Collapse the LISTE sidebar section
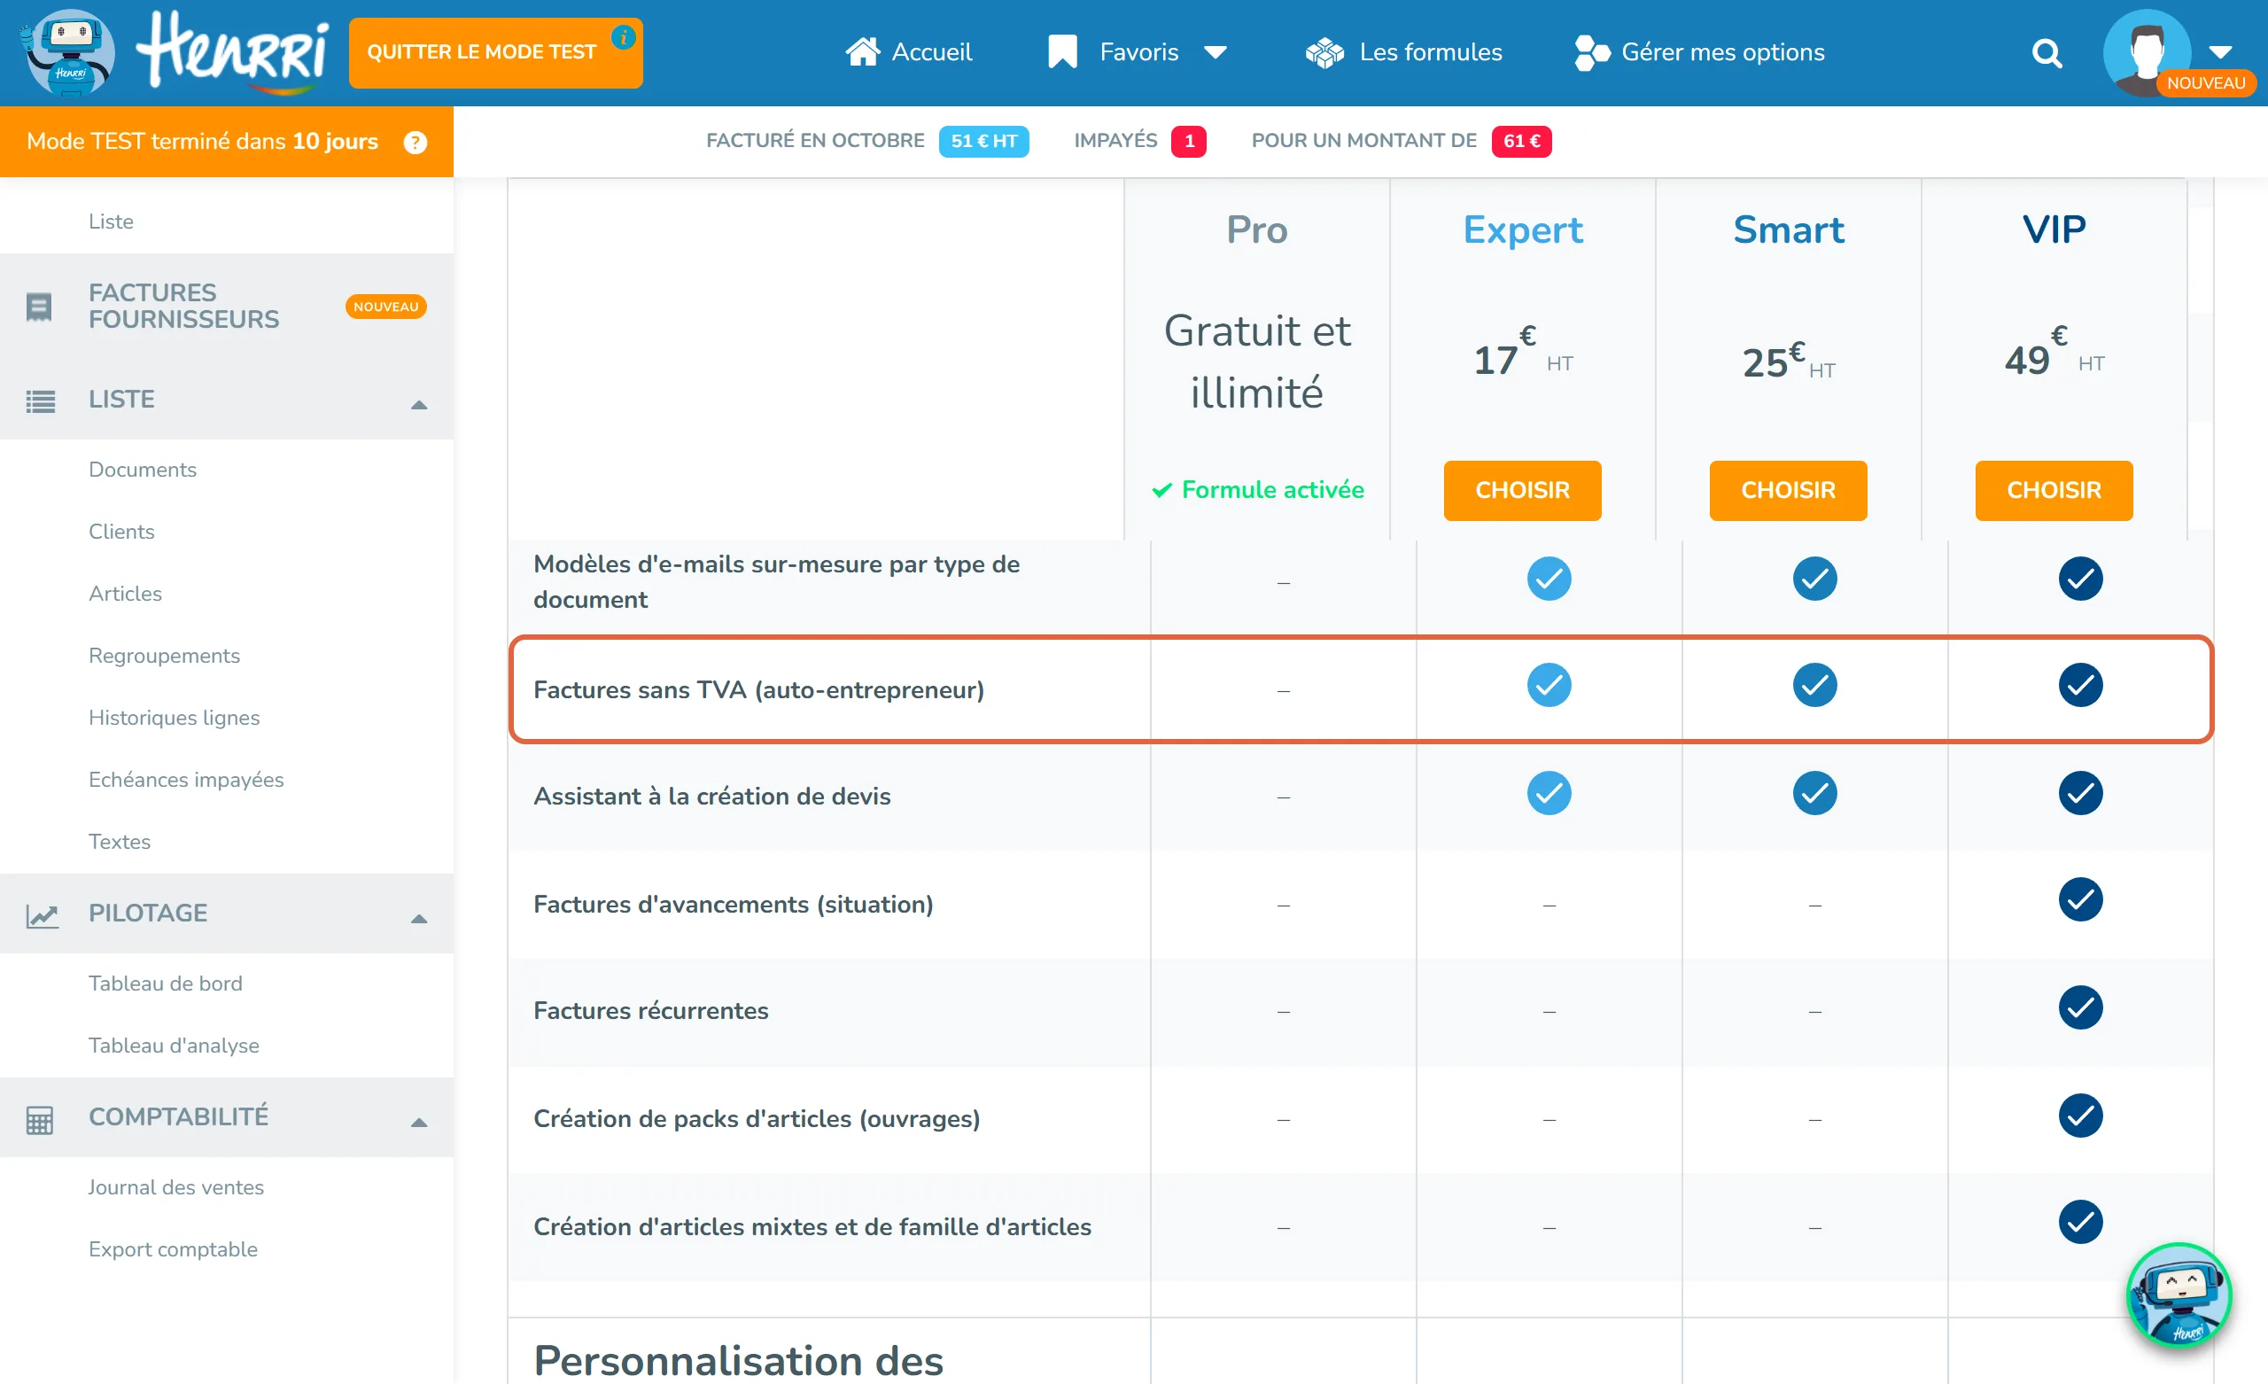 [419, 404]
